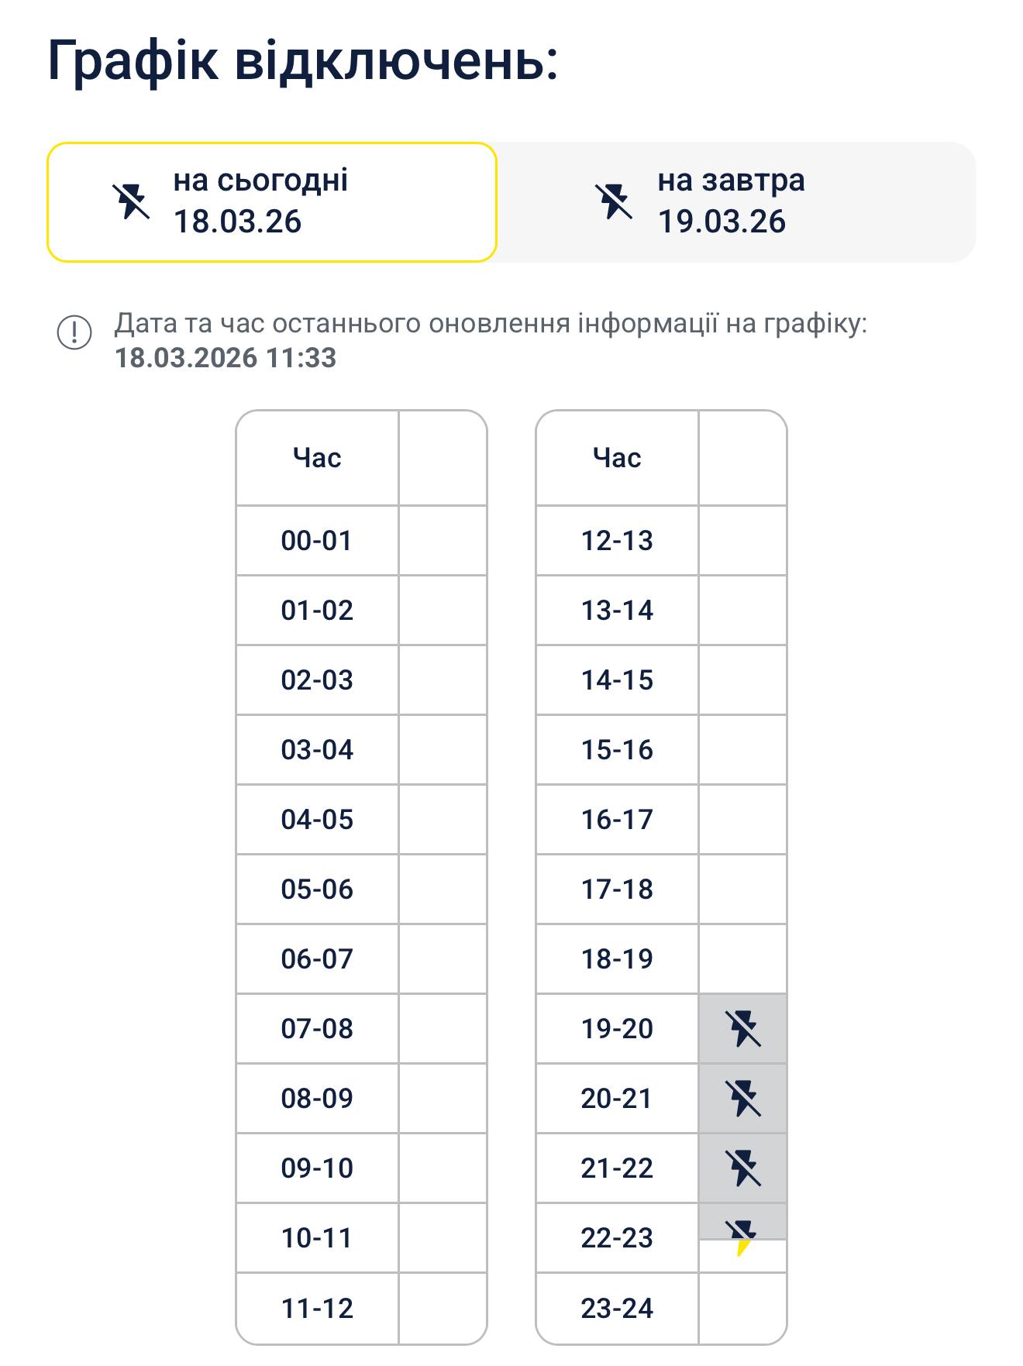Click the empty status cell for 18-19
The width and height of the screenshot is (1023, 1366).
point(742,959)
